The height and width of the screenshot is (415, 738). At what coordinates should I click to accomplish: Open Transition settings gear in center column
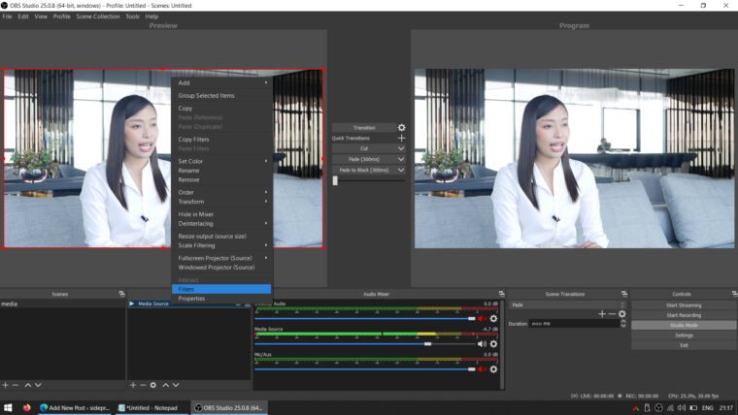tap(401, 127)
